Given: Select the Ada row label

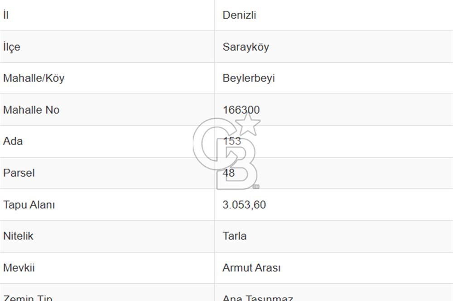Looking at the screenshot, I should tap(13, 141).
